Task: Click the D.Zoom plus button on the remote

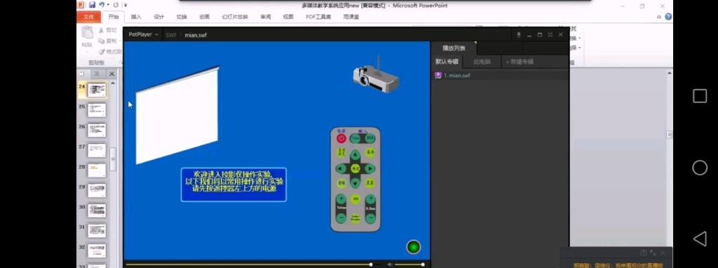Action: 370,199
